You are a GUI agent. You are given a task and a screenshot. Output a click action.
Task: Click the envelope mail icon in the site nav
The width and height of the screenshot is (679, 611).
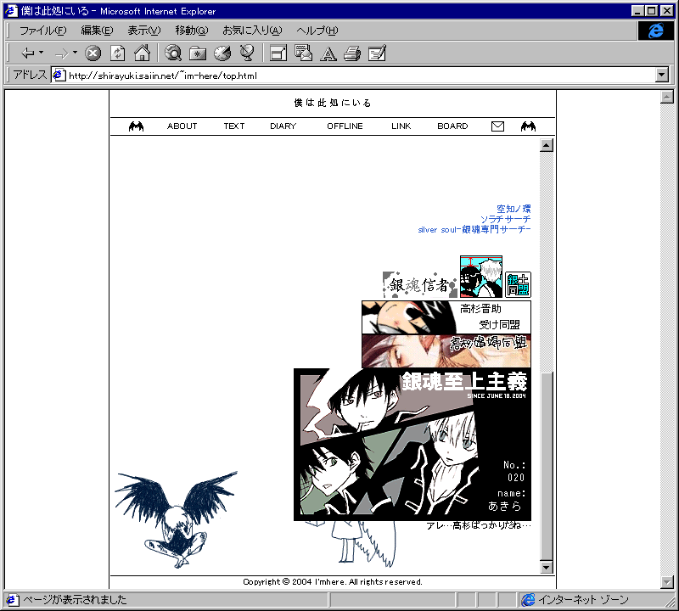pyautogui.click(x=497, y=126)
